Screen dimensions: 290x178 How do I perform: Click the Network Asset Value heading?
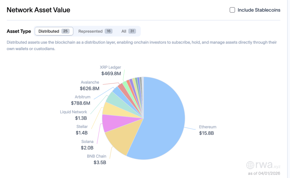coord(39,10)
